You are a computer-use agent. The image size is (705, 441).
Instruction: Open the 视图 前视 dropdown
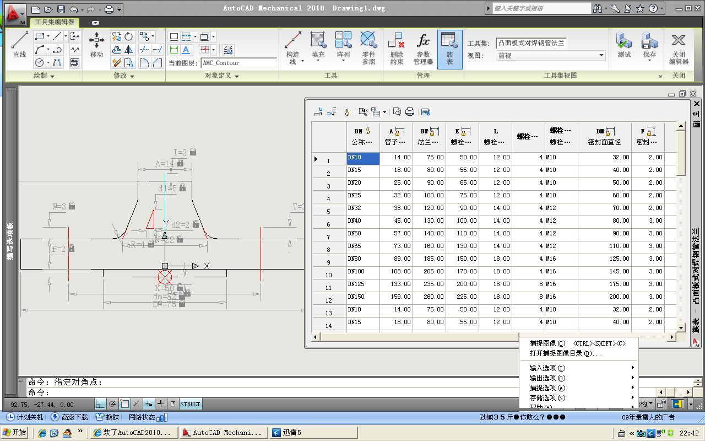click(551, 56)
